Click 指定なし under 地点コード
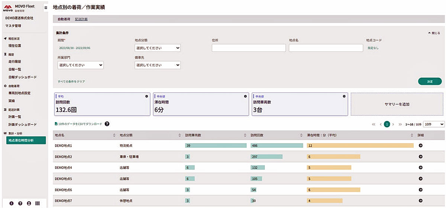Viewport: 446px width, 208px height. (373, 48)
